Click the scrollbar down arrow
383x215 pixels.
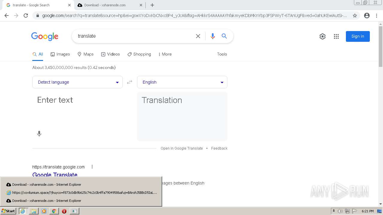coord(381,204)
